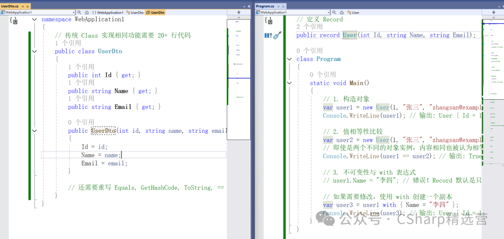
Task: Collapse the class UserDto block
Action: pos(35,51)
